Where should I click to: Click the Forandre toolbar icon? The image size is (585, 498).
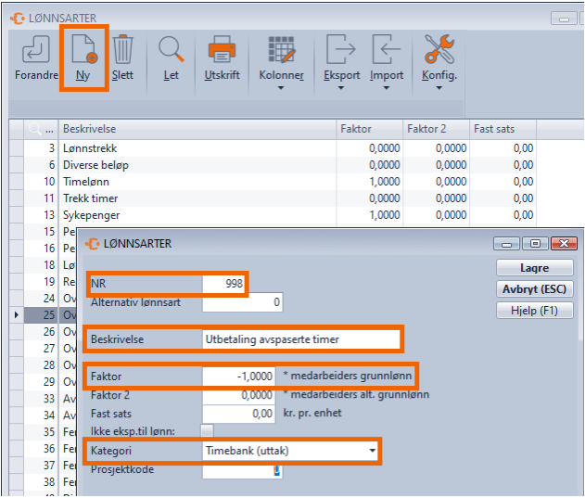(36, 49)
